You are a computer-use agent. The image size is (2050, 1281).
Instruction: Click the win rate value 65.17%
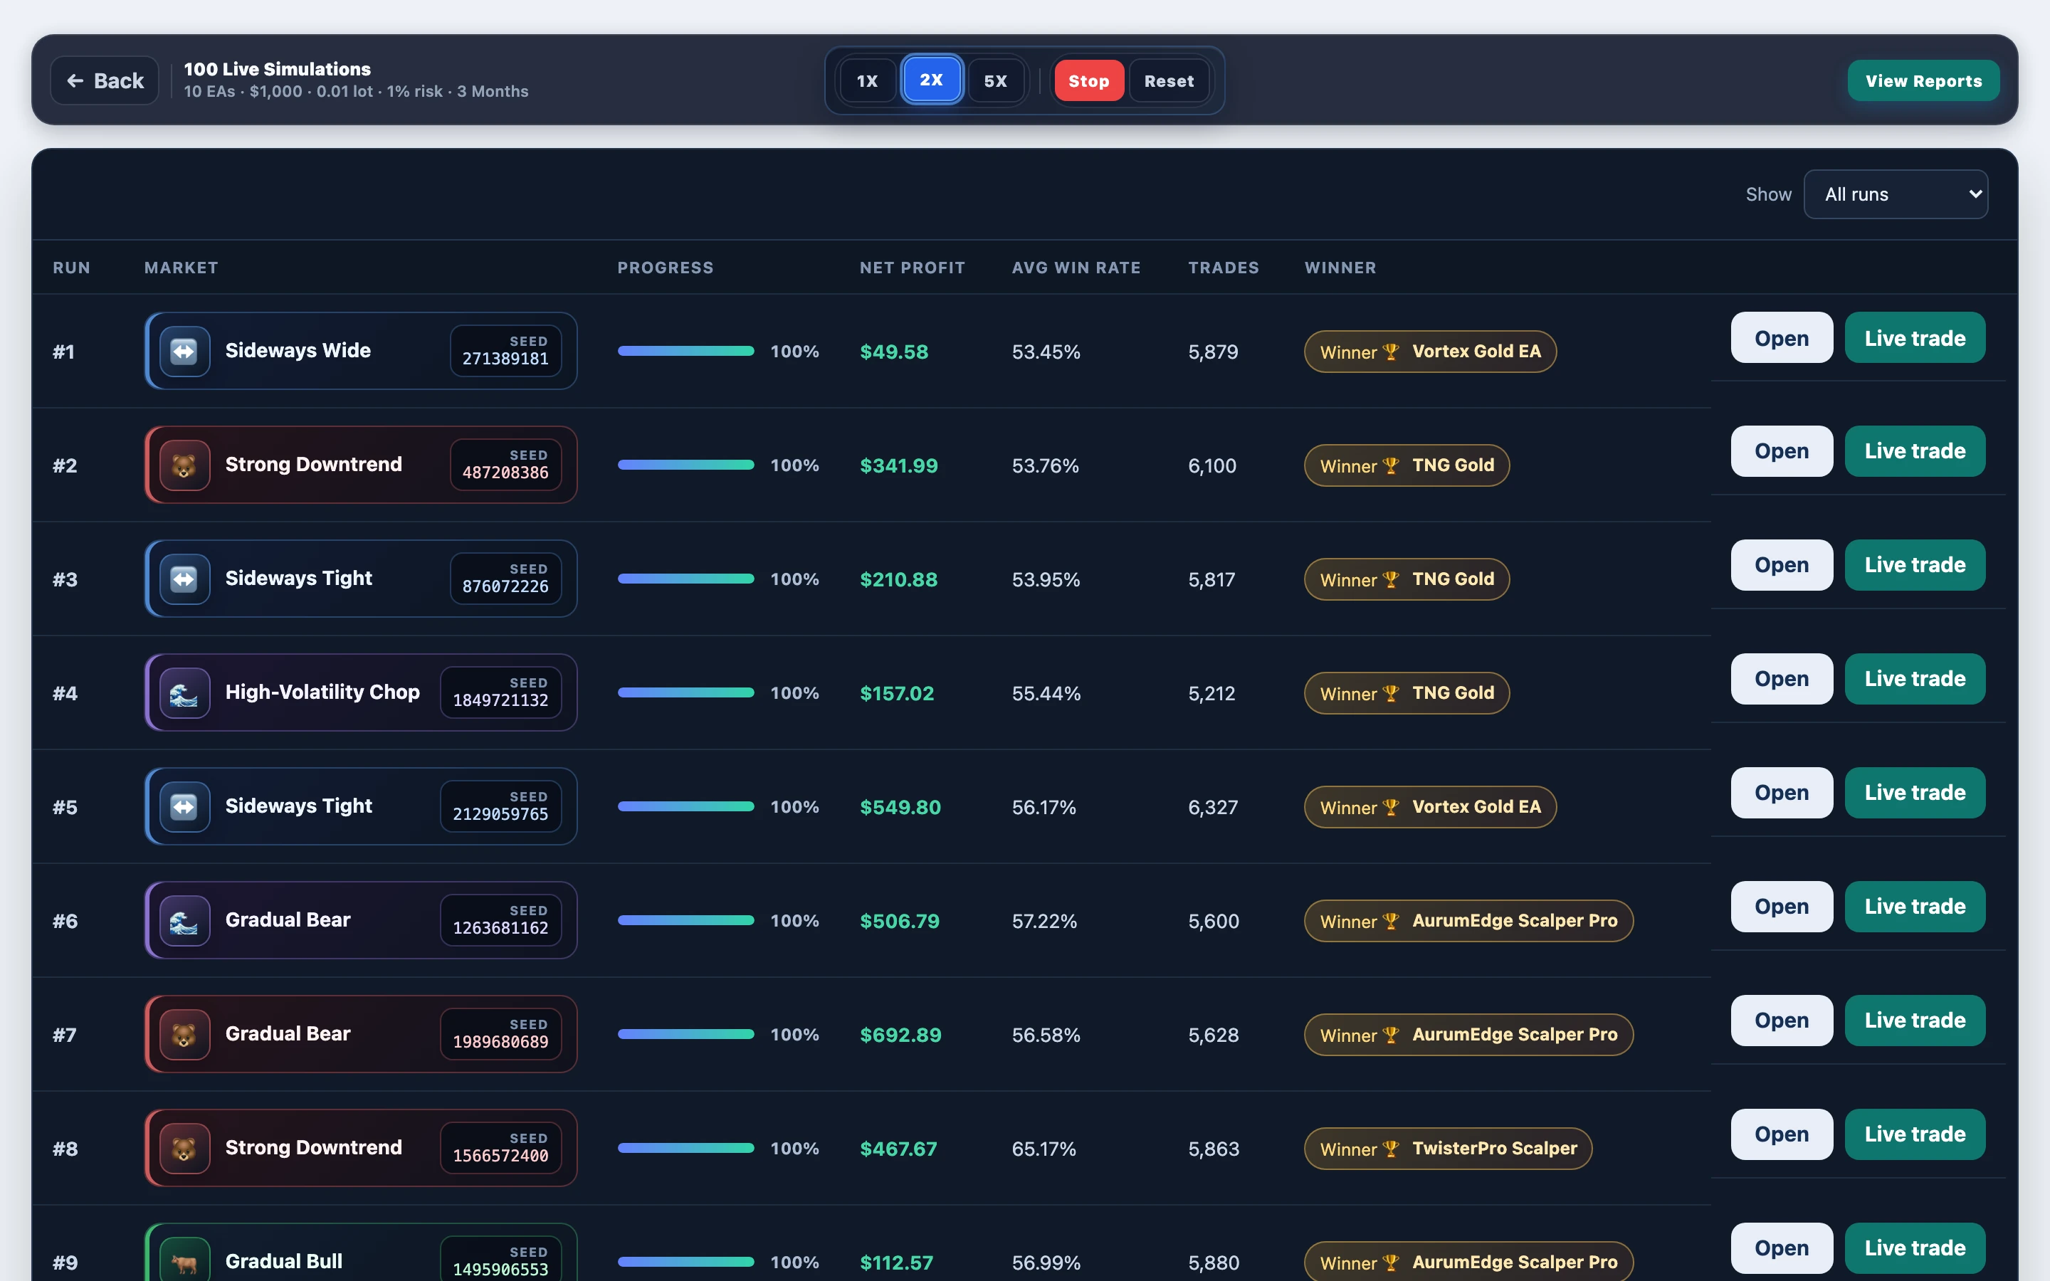pyautogui.click(x=1044, y=1149)
